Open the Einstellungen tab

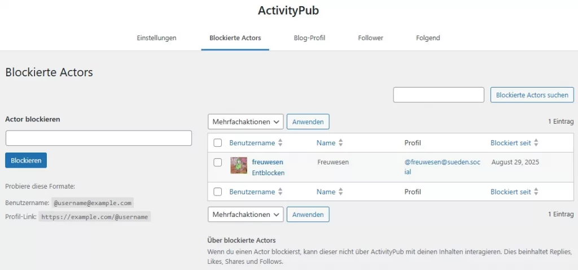point(156,38)
